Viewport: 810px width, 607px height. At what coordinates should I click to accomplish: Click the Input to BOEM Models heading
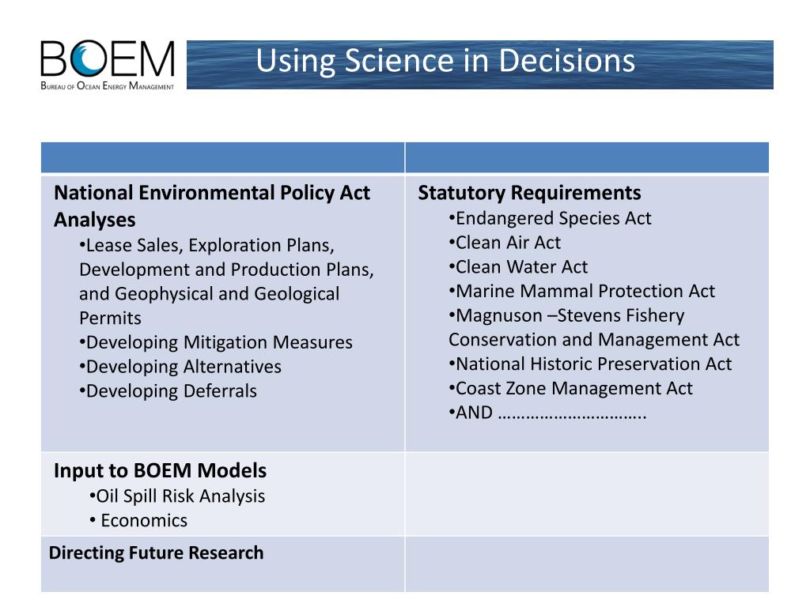pos(160,471)
